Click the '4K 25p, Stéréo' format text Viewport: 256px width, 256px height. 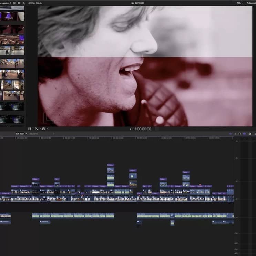35,3
